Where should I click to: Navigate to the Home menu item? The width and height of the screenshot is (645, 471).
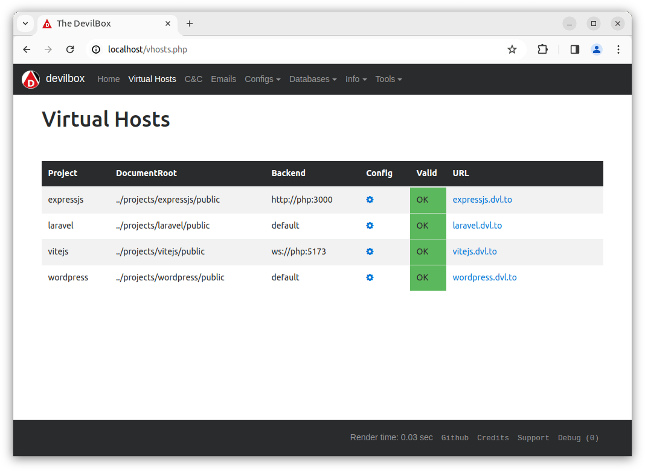[109, 79]
